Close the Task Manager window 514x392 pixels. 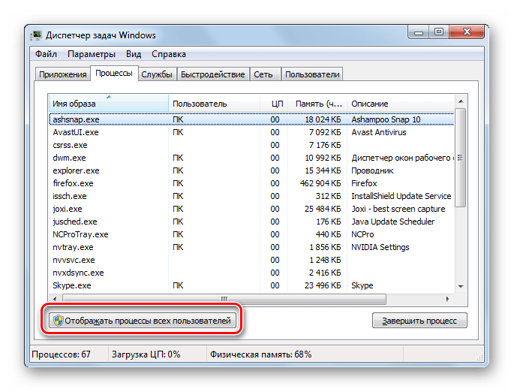pyautogui.click(x=467, y=32)
